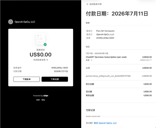Image resolution: width=156 pixels, height=128 pixels.
Task: Click the X beside the top 关闭账单详情
Action: pos(87,4)
